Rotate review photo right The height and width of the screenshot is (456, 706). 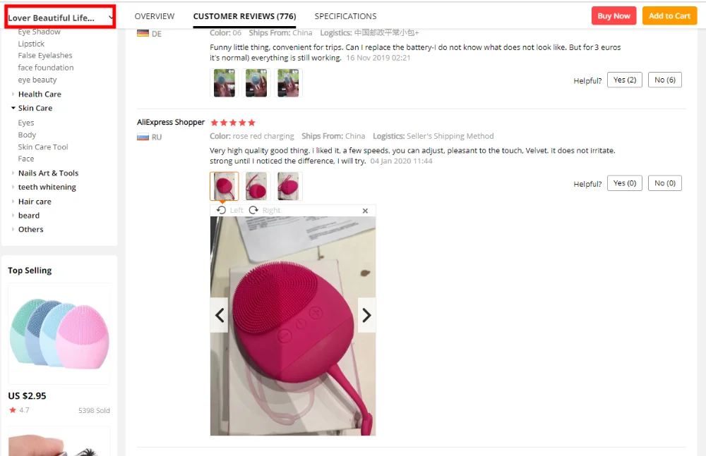[x=265, y=210]
